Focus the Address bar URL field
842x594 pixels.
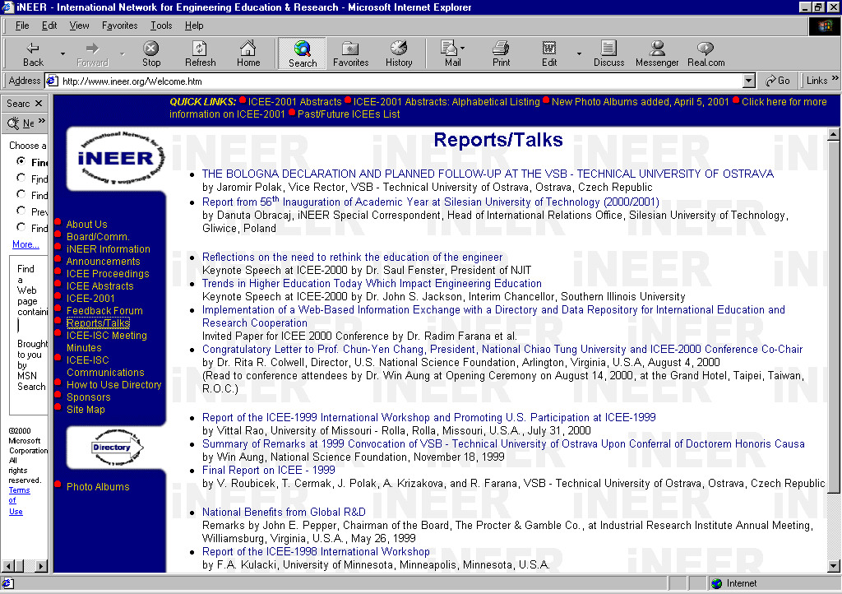[x=401, y=81]
